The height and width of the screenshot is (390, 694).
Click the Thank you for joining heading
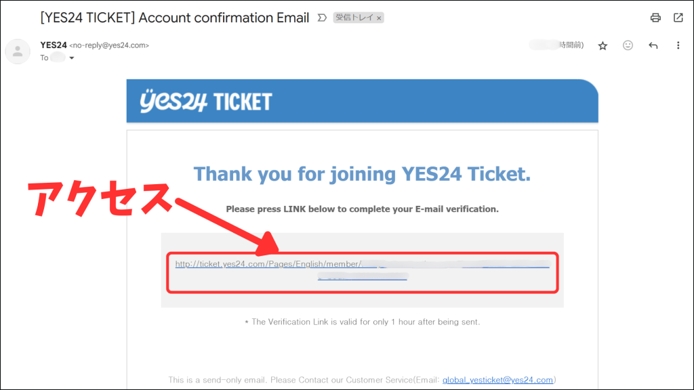(x=362, y=174)
